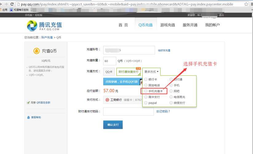Focus the 充值数量 input field

(x=110, y=61)
